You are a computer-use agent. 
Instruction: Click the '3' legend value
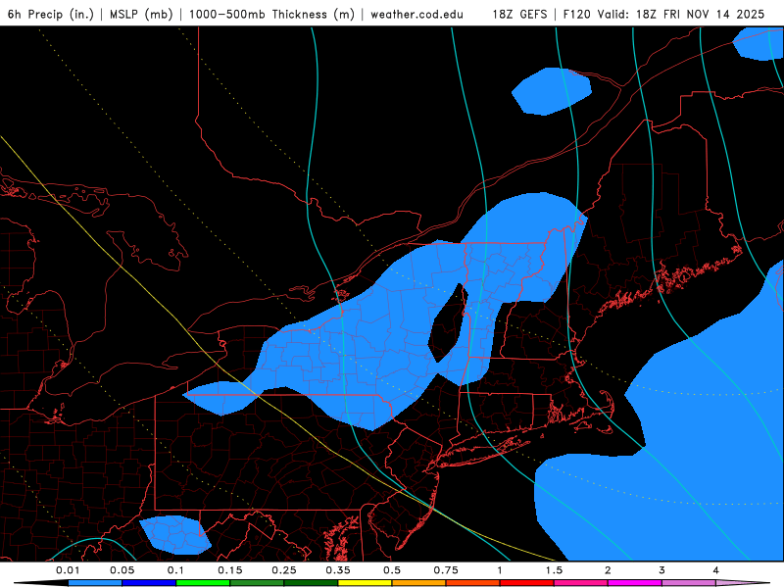tap(662, 570)
